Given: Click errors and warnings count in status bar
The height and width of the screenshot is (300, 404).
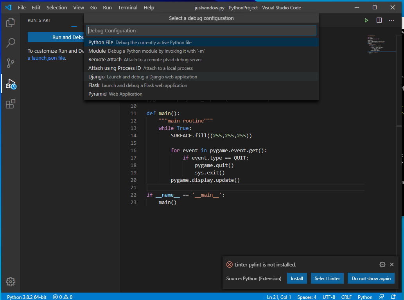Looking at the screenshot, I should [x=63, y=297].
